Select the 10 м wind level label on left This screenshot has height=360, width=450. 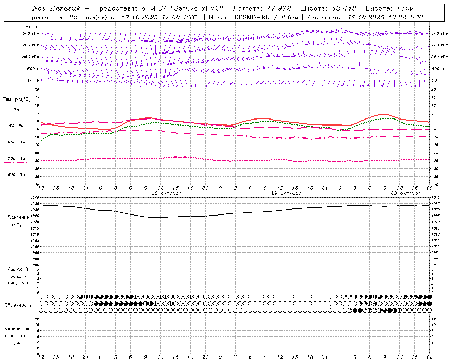[34, 80]
